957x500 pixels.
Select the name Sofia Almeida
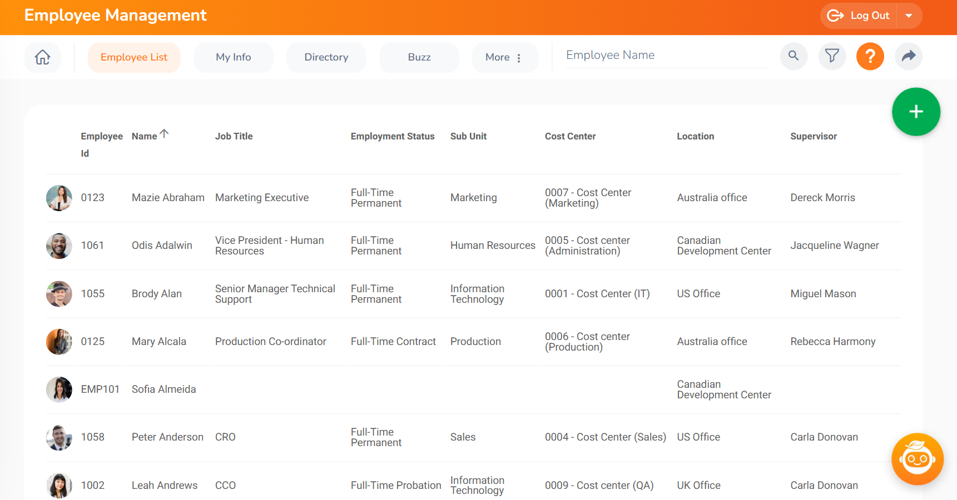point(163,389)
